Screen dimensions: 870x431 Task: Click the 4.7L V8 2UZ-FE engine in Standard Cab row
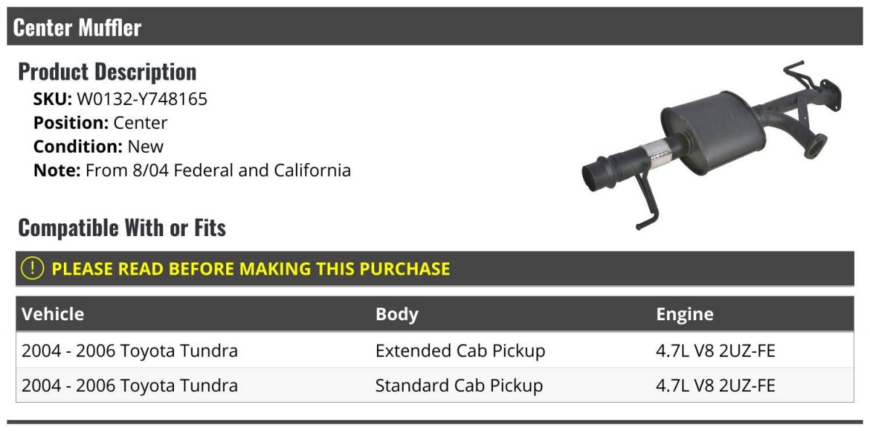pyautogui.click(x=716, y=385)
